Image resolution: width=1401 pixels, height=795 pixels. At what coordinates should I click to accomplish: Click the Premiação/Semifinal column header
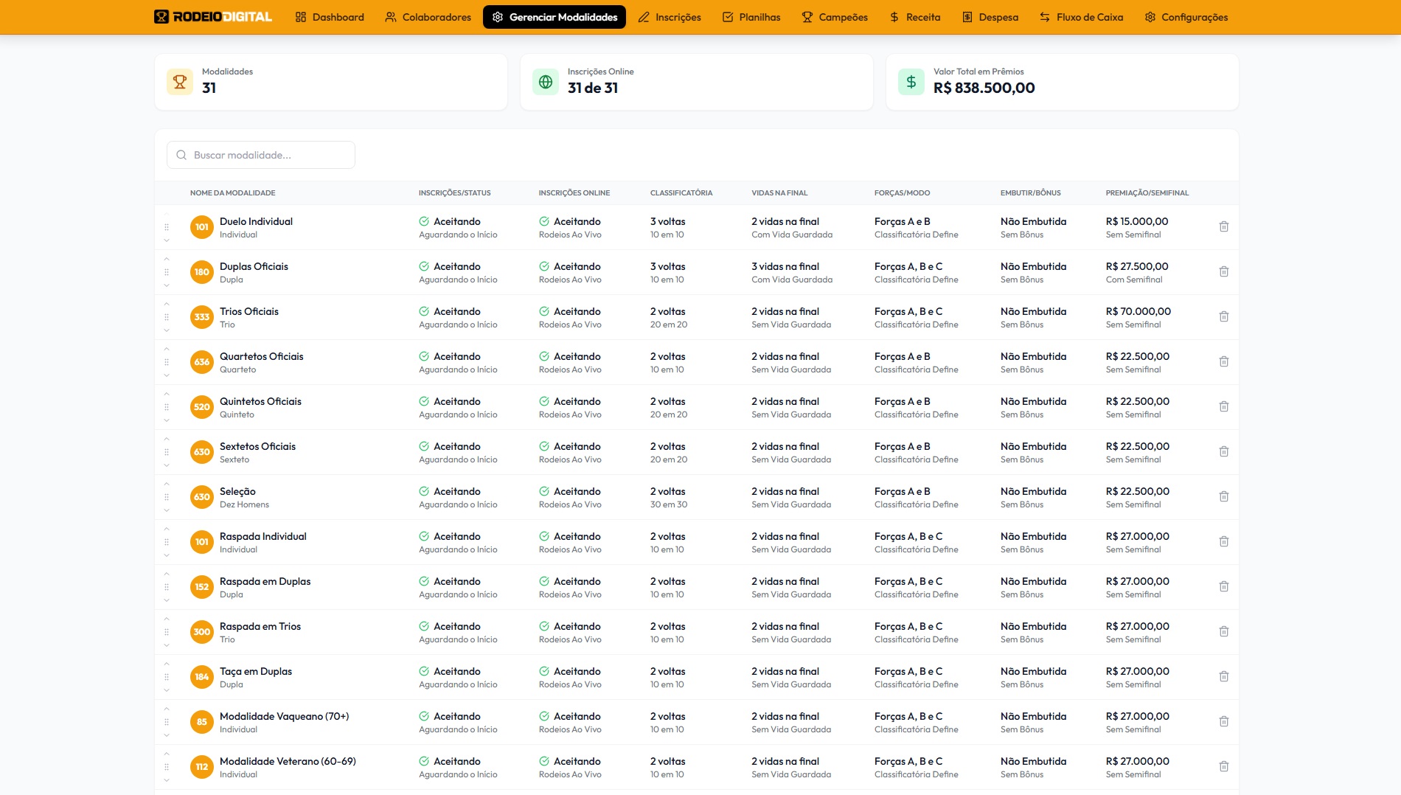(1147, 193)
